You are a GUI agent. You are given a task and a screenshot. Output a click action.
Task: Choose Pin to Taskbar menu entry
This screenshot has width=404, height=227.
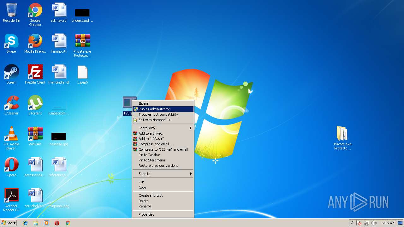pos(163,155)
